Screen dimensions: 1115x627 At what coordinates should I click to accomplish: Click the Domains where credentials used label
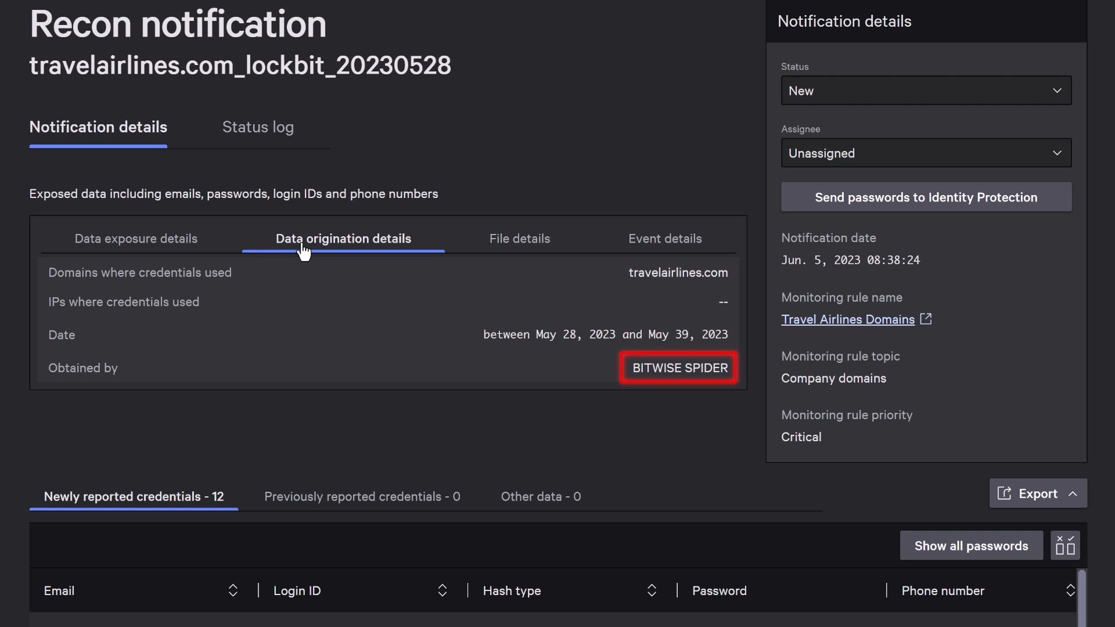[139, 272]
